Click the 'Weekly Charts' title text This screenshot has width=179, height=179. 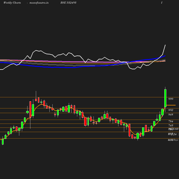click(x=12, y=3)
